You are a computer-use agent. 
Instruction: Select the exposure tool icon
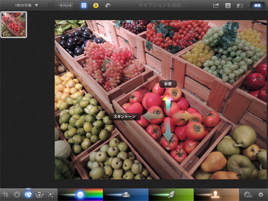coord(17,195)
